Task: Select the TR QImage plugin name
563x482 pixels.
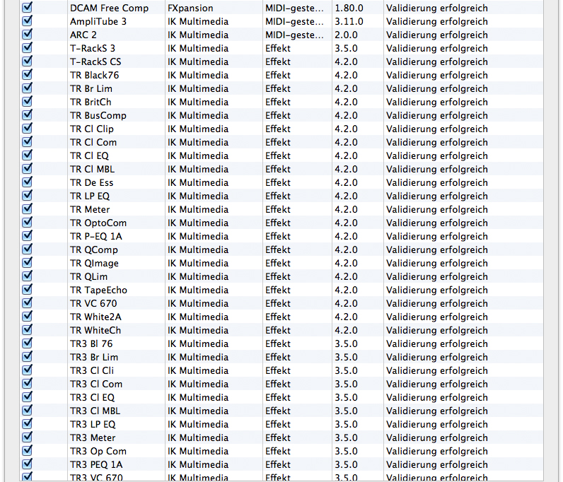Action: [x=94, y=263]
